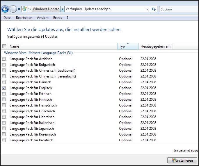Open the recent pages dropdown arrow
Screen dimensions: 199x166
pyautogui.click(x=19, y=9)
